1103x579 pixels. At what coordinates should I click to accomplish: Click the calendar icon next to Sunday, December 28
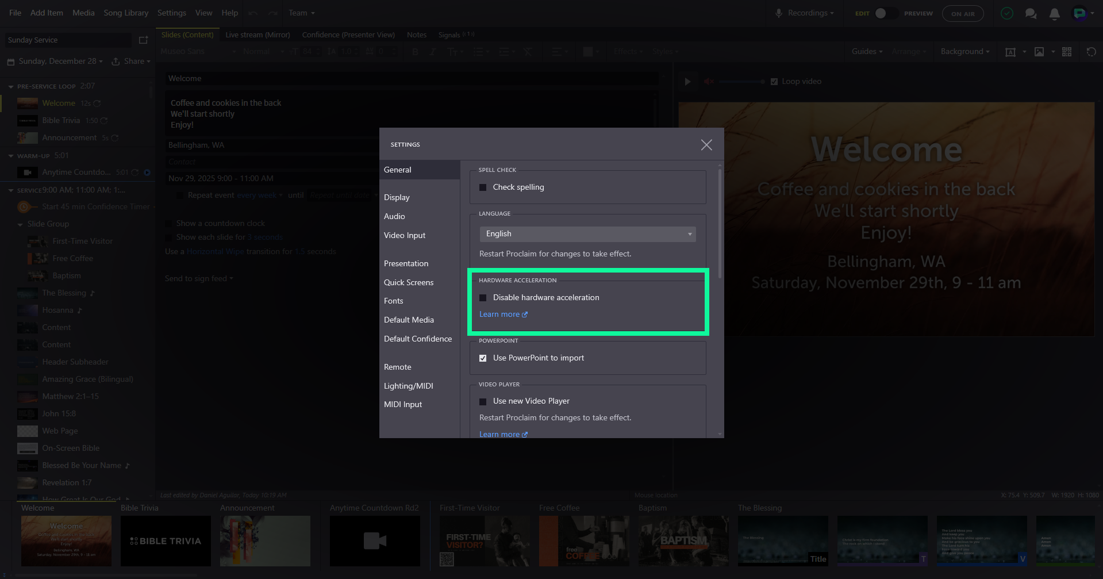[10, 62]
